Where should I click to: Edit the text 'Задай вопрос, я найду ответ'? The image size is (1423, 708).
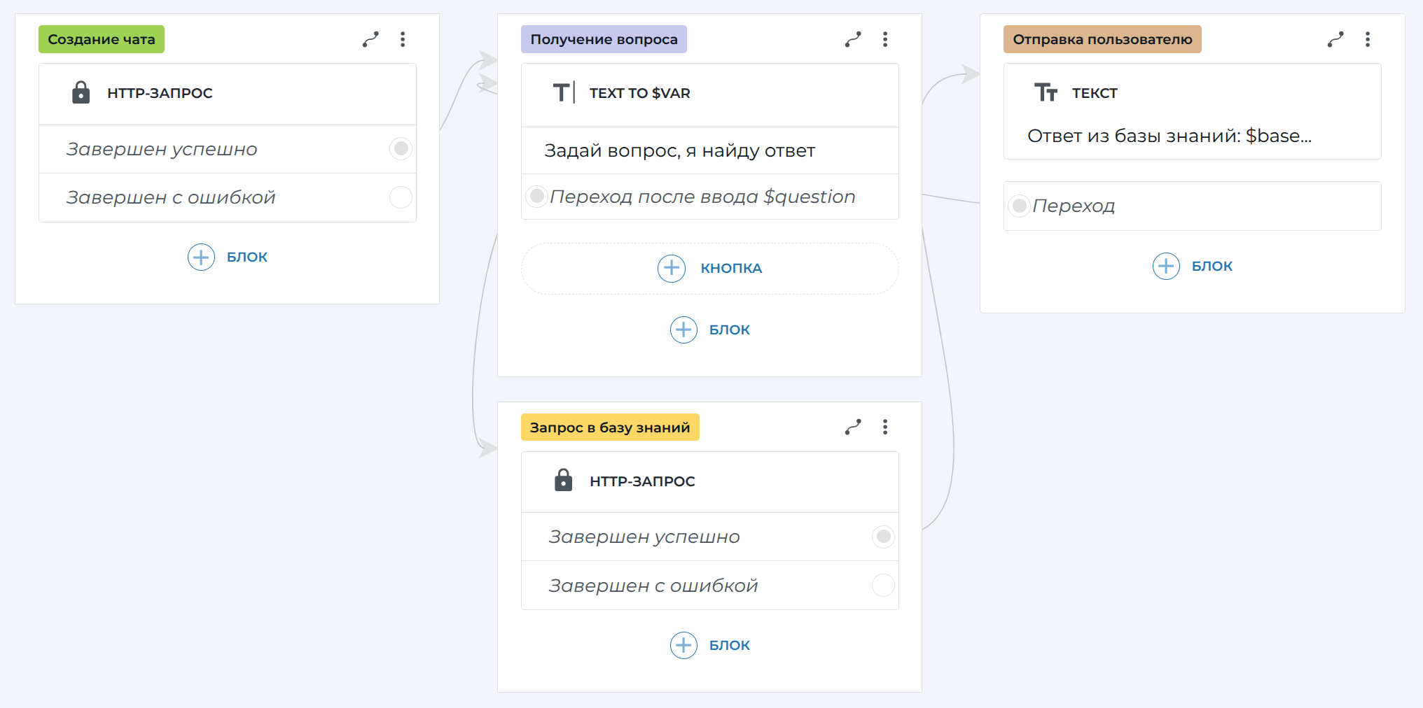click(679, 150)
